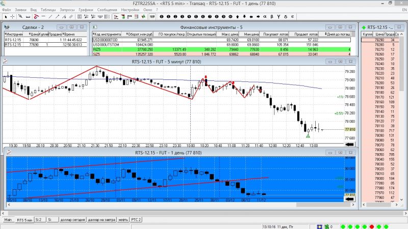Open the Окно menu
The height and width of the screenshot is (229, 408).
pyautogui.click(x=147, y=10)
